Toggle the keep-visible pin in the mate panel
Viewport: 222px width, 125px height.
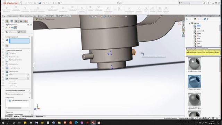click(16, 28)
